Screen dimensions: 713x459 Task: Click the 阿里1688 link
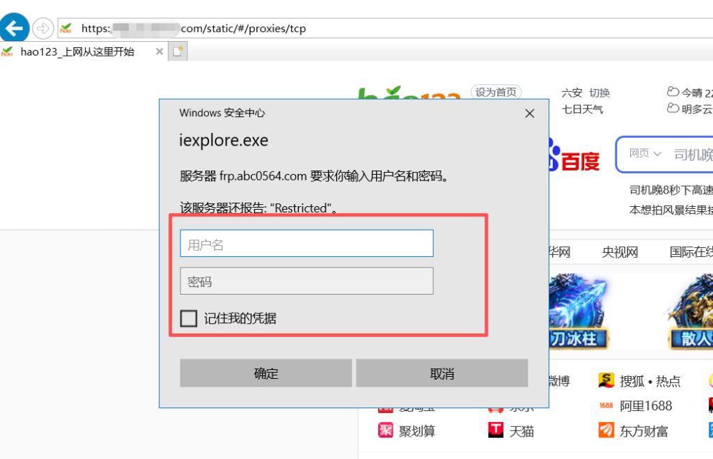pyautogui.click(x=645, y=405)
